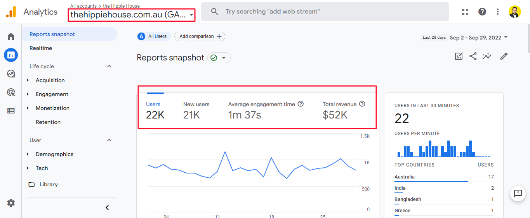Screen dimensions: 530x218
Task: Open the Insights sparkline icon
Action: [x=487, y=56]
